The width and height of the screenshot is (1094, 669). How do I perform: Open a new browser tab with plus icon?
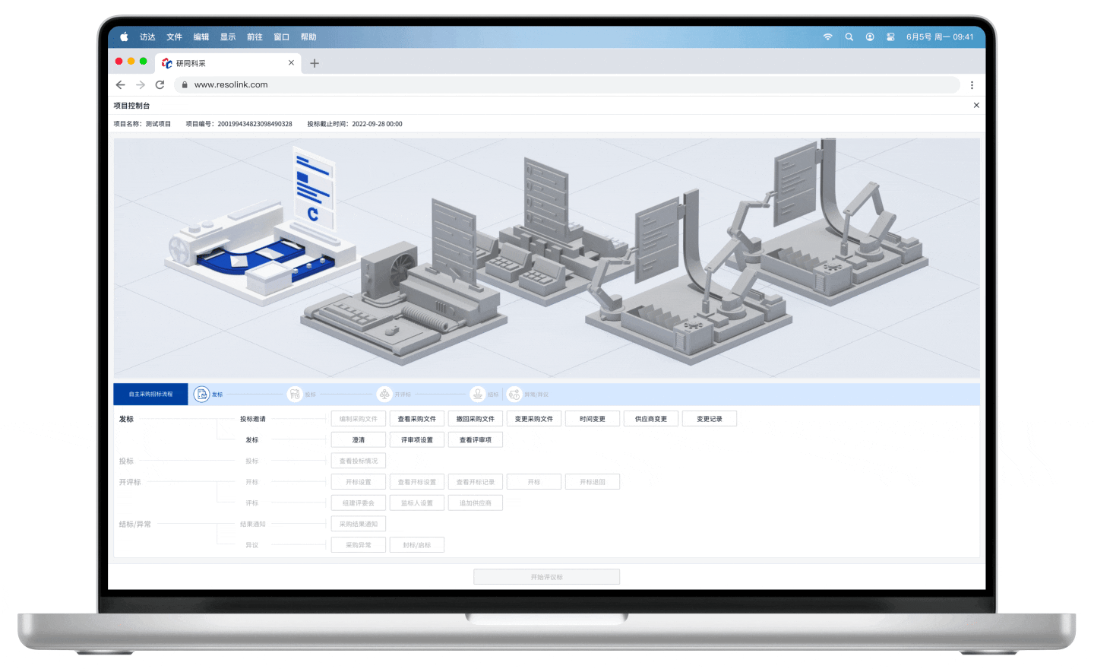315,63
